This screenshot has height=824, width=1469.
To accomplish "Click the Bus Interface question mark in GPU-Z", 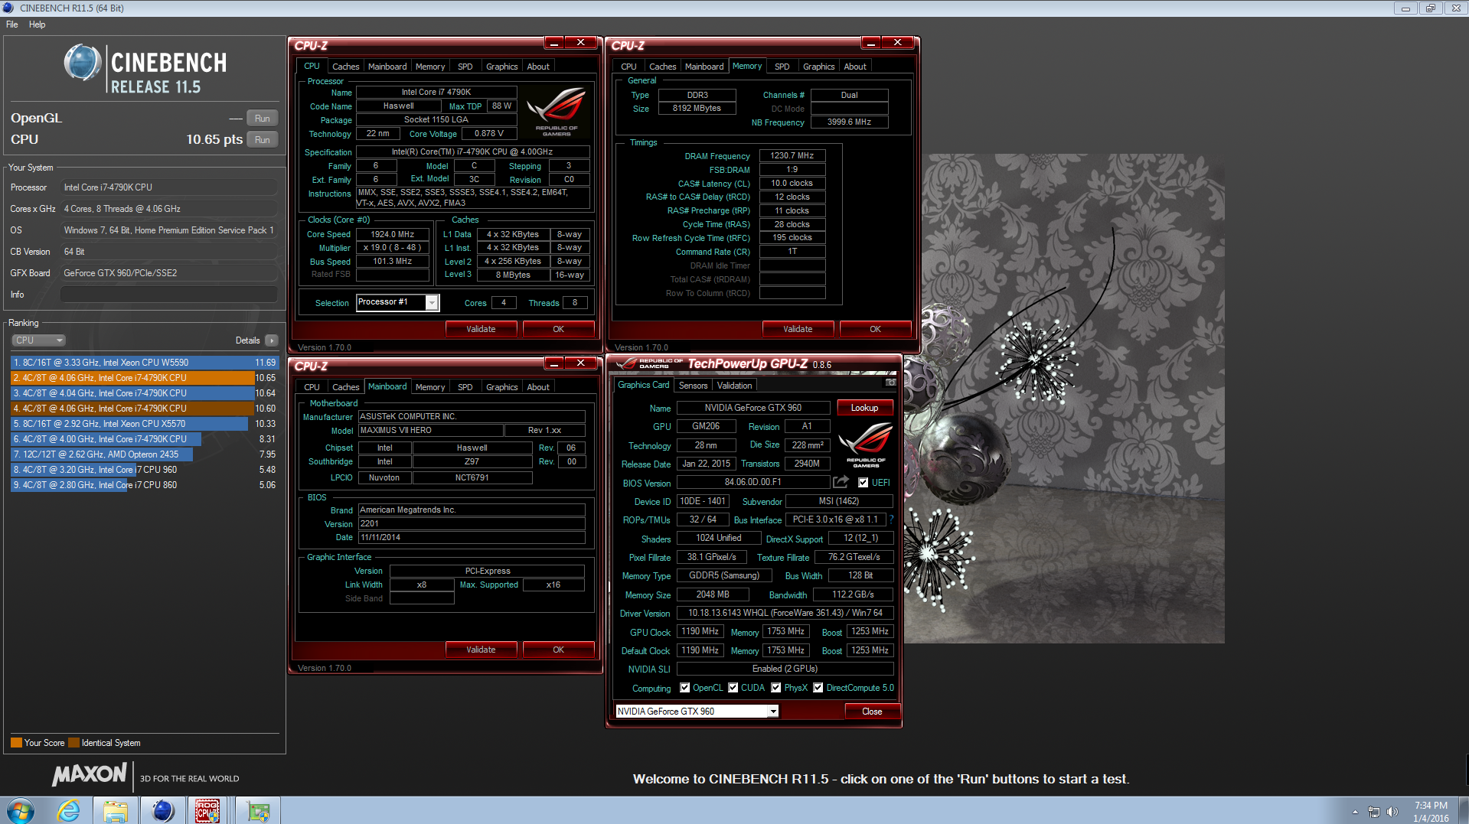I will coord(892,519).
